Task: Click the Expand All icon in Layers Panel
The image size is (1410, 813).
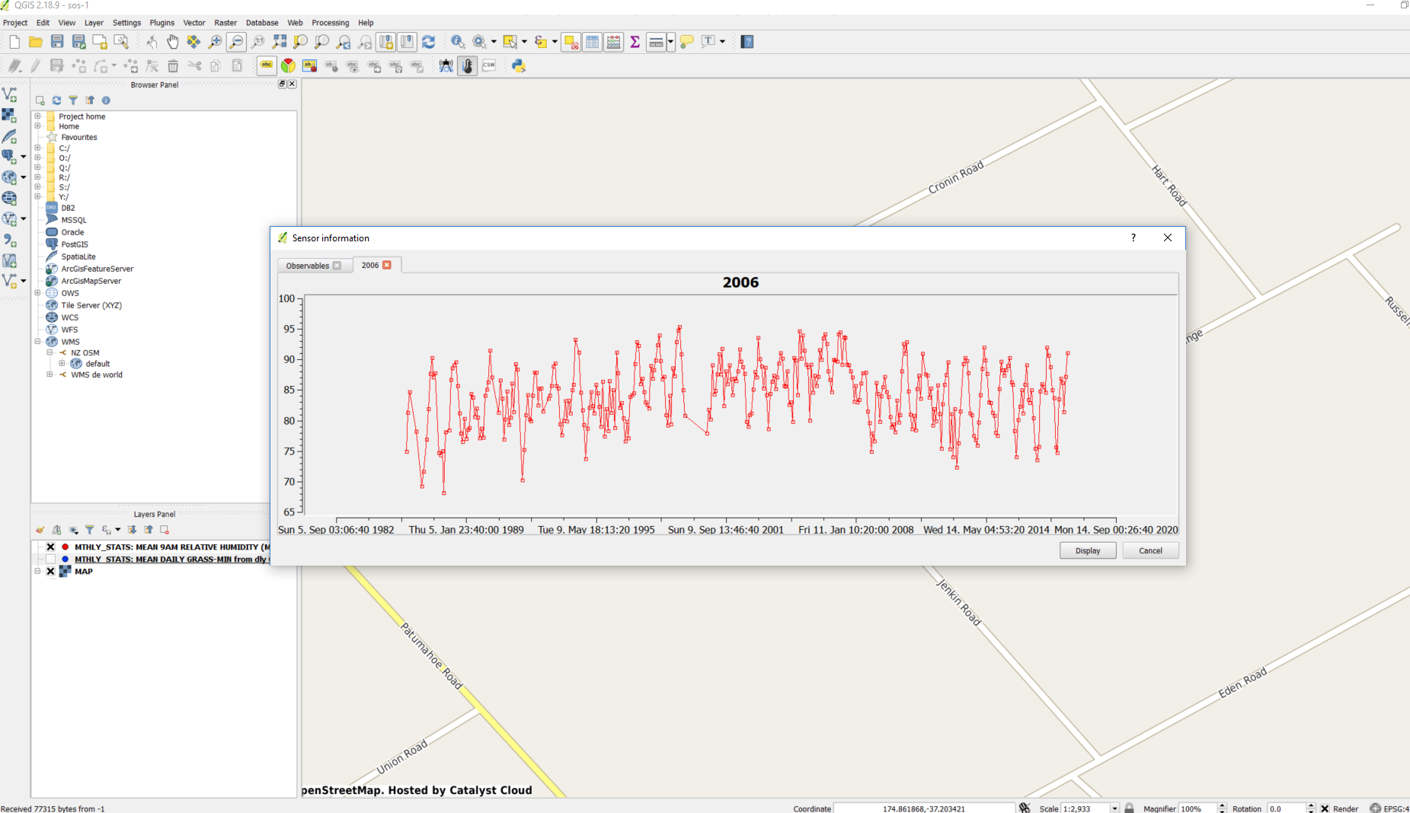Action: tap(132, 530)
